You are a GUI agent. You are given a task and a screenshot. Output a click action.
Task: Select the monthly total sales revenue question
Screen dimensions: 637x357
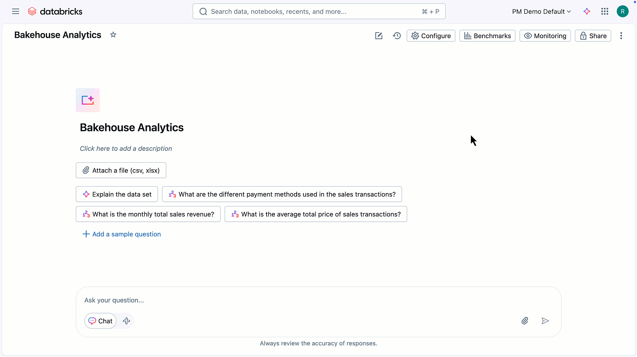point(148,214)
